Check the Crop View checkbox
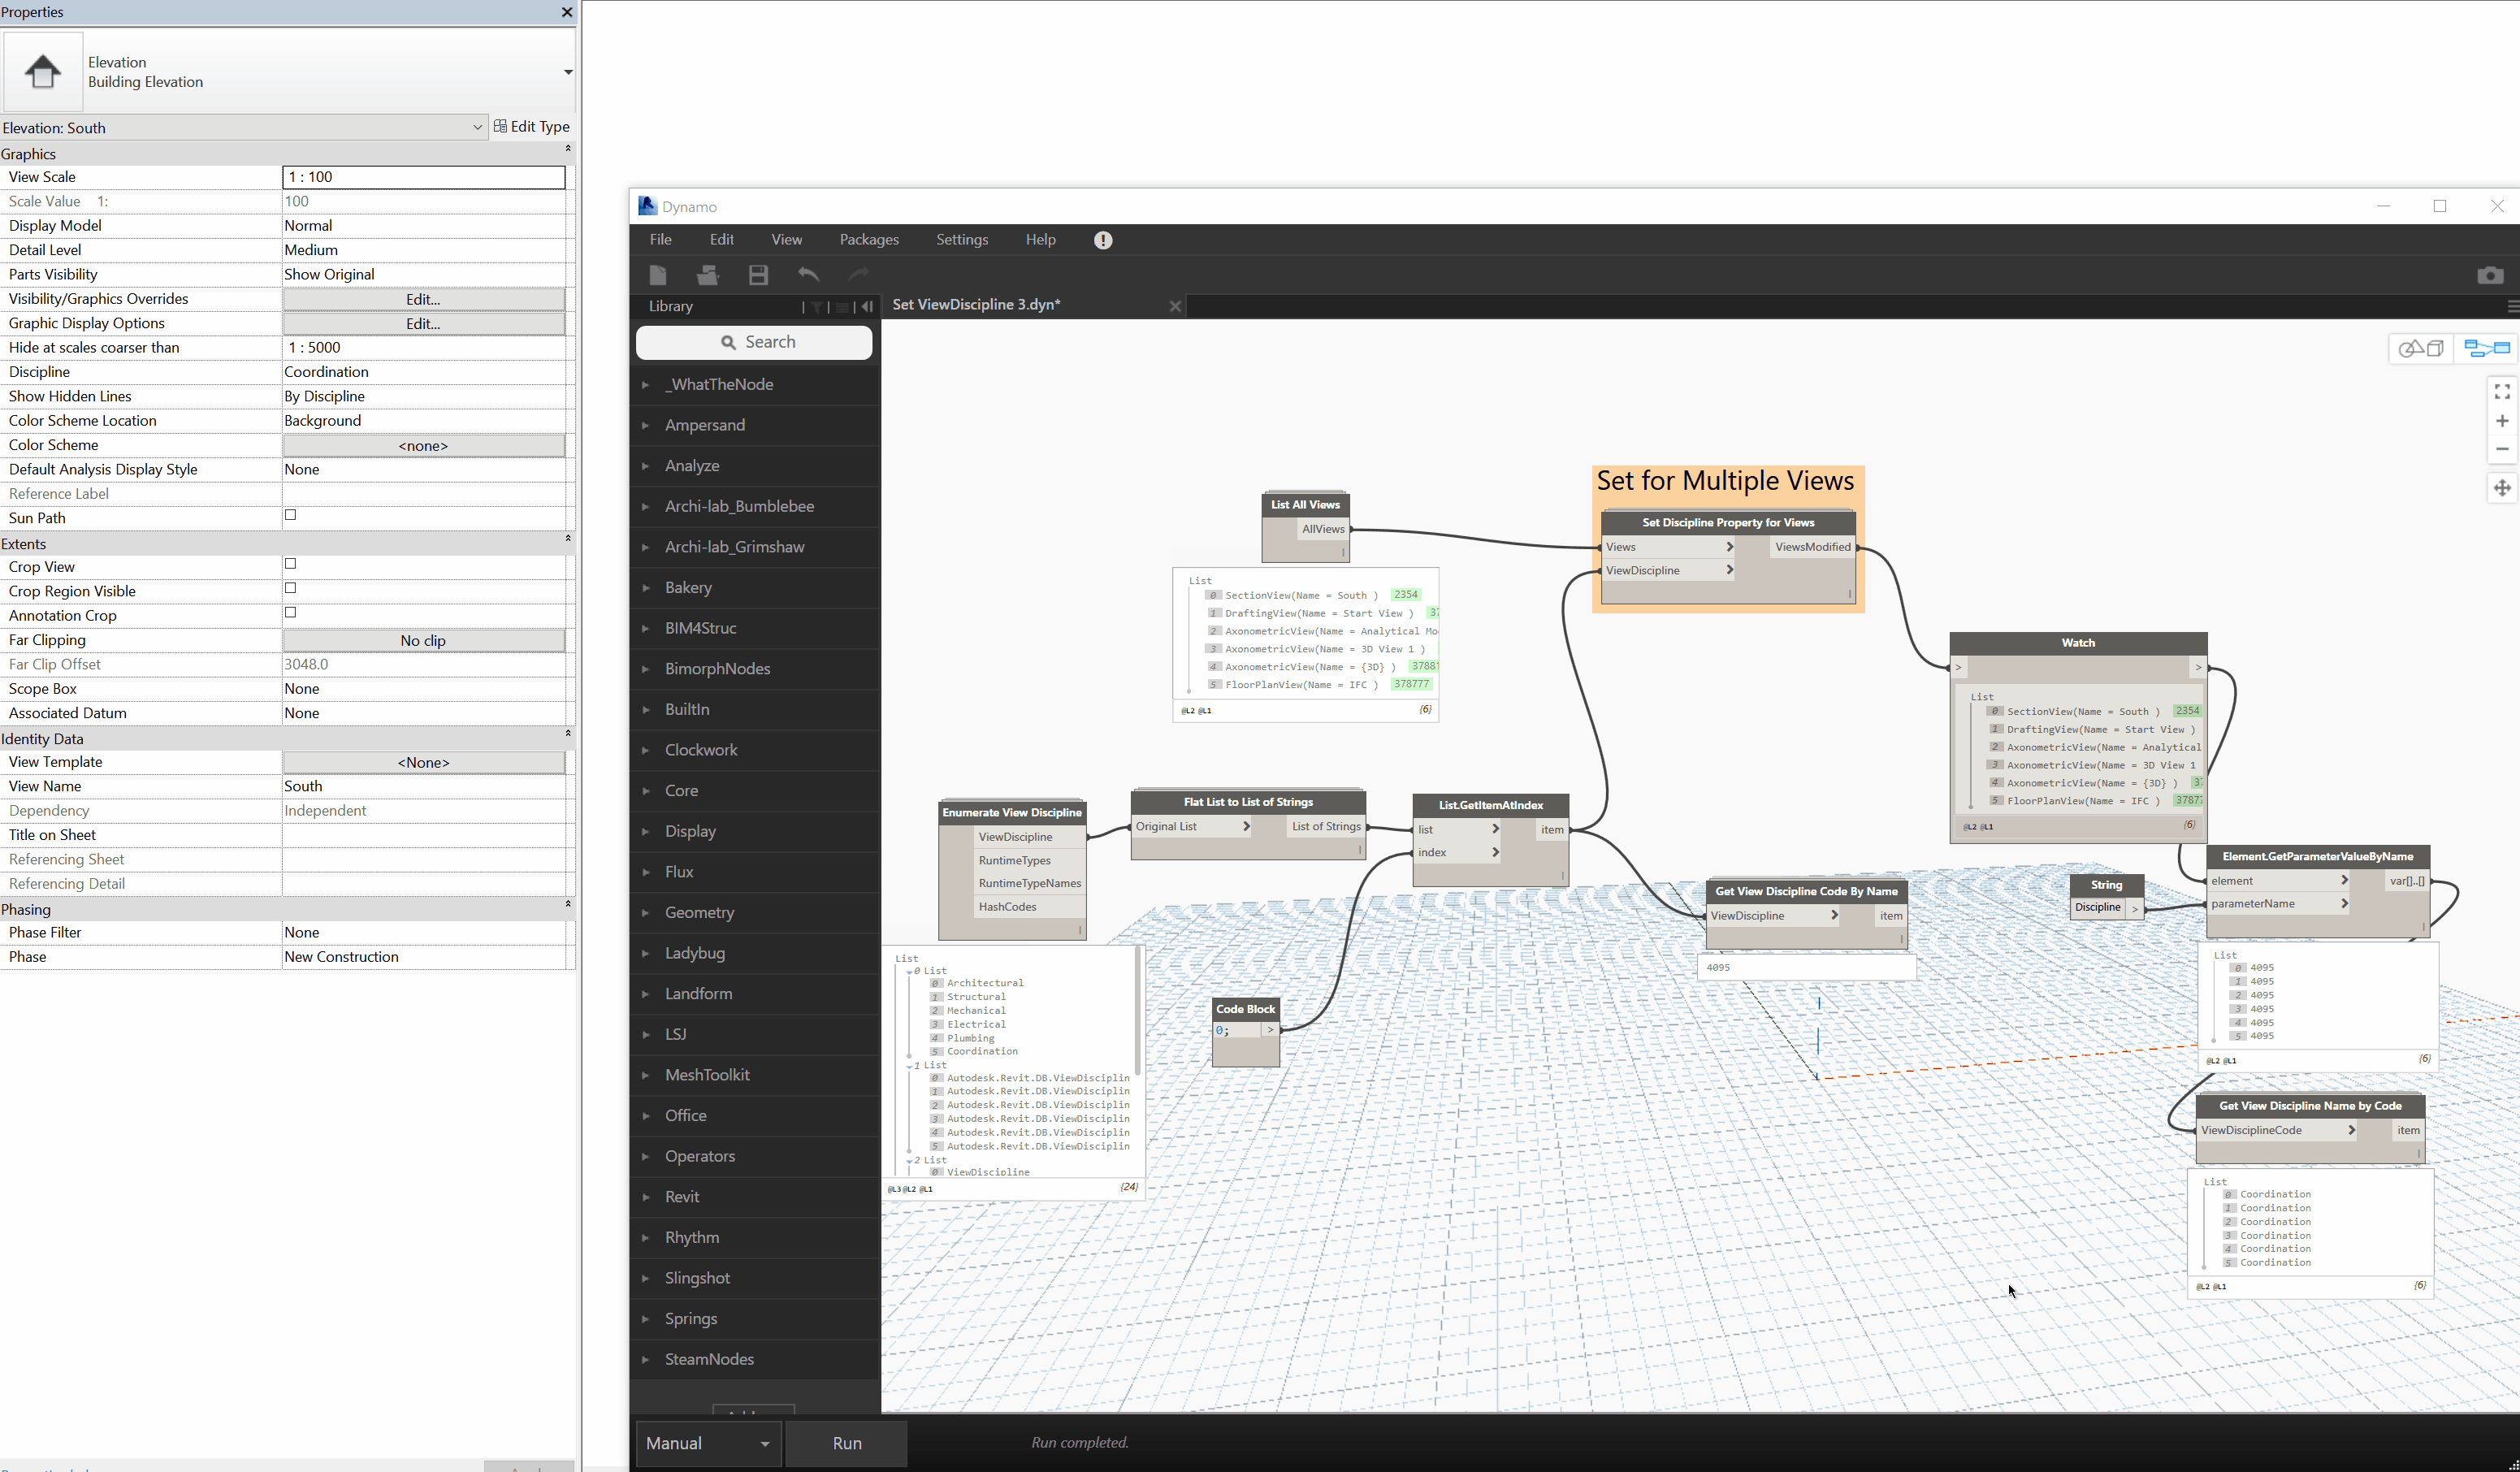 click(x=291, y=564)
